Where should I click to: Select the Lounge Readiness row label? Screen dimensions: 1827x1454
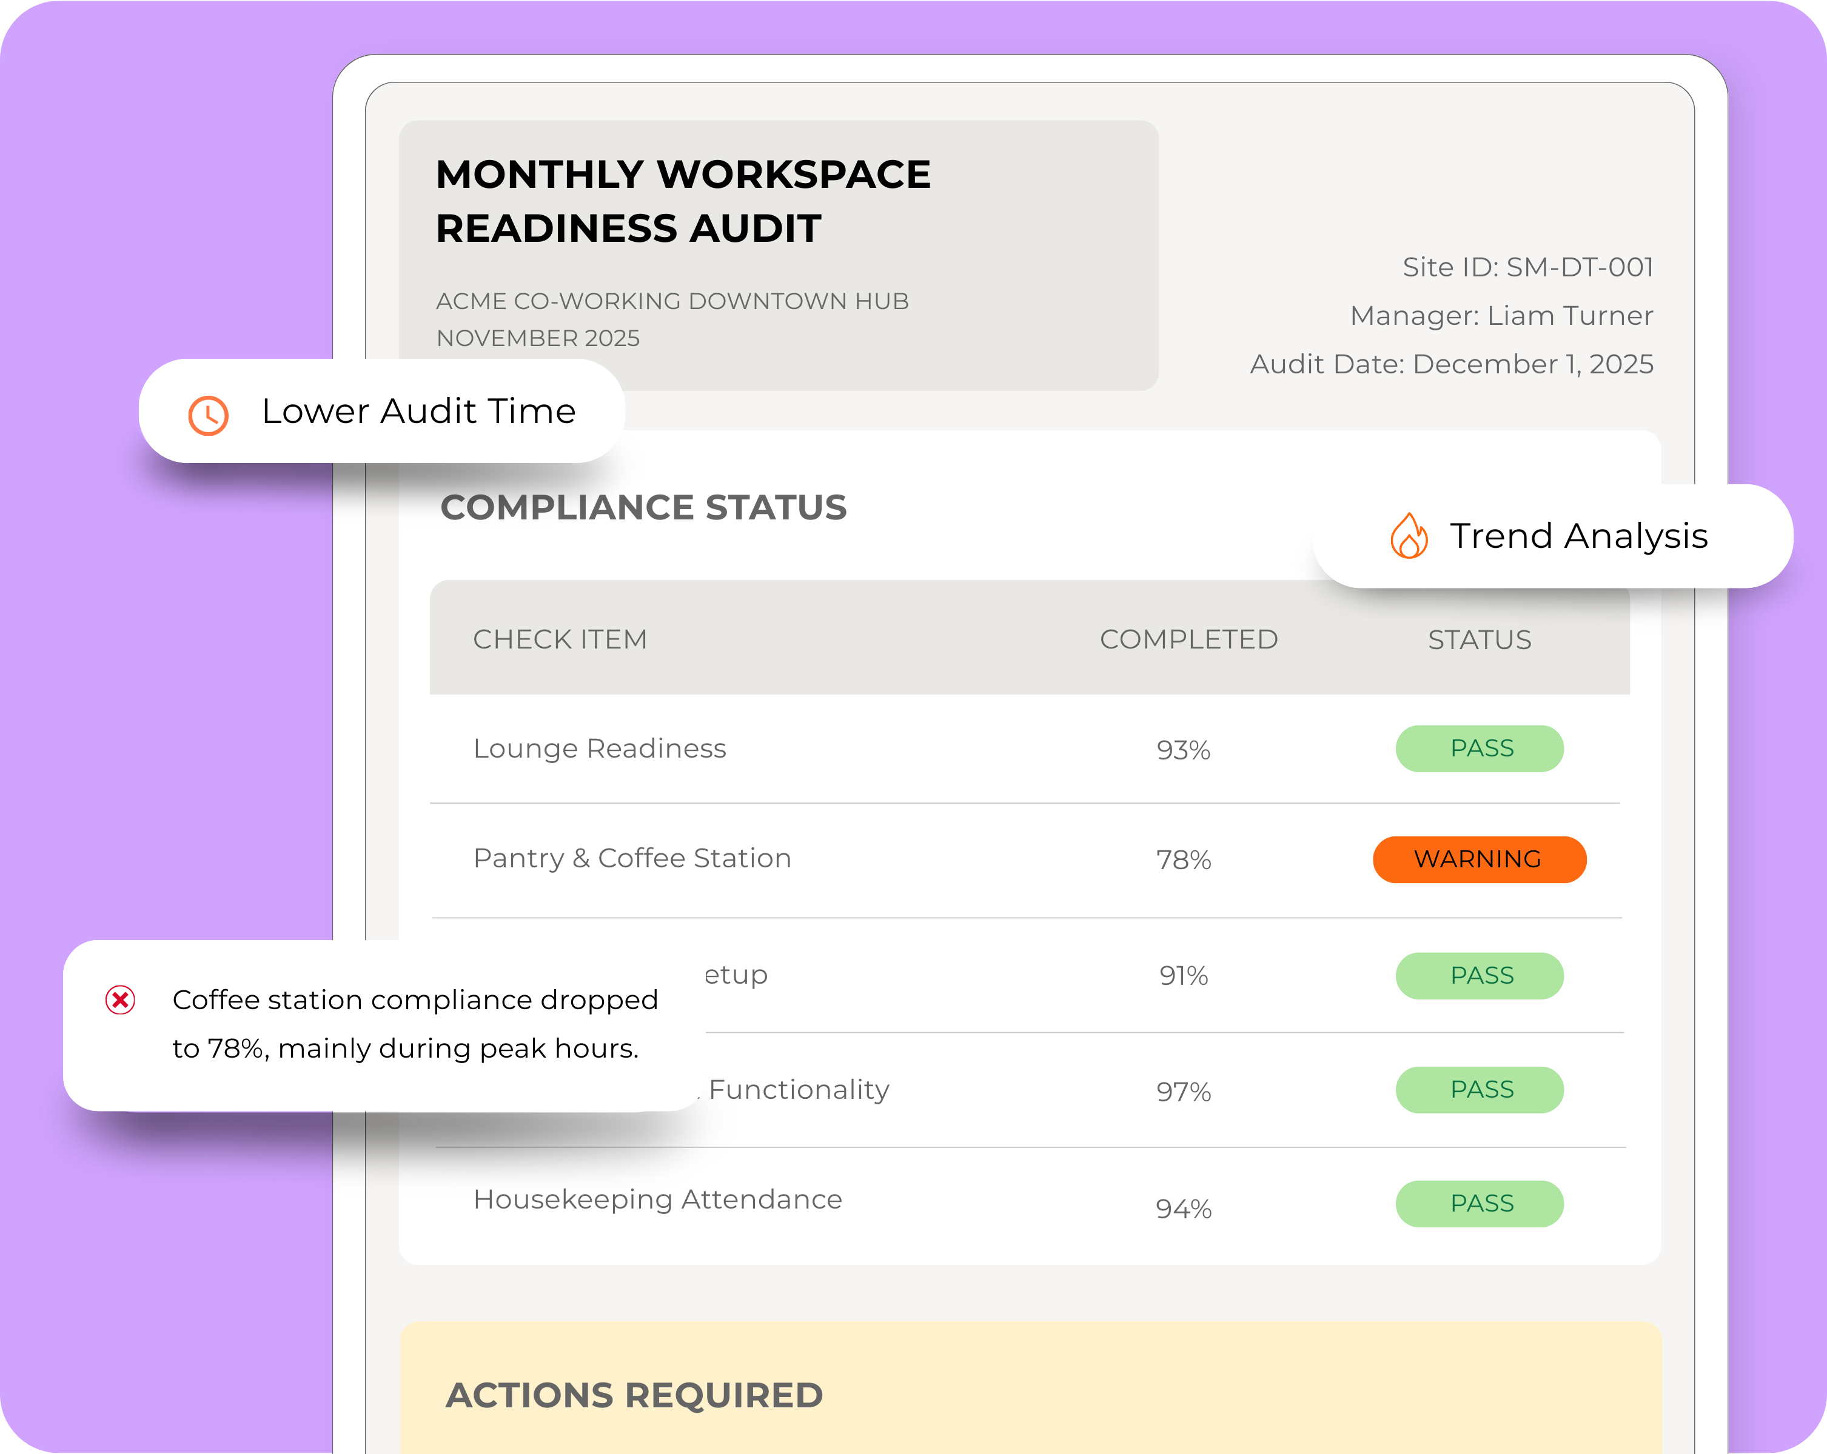(x=599, y=749)
